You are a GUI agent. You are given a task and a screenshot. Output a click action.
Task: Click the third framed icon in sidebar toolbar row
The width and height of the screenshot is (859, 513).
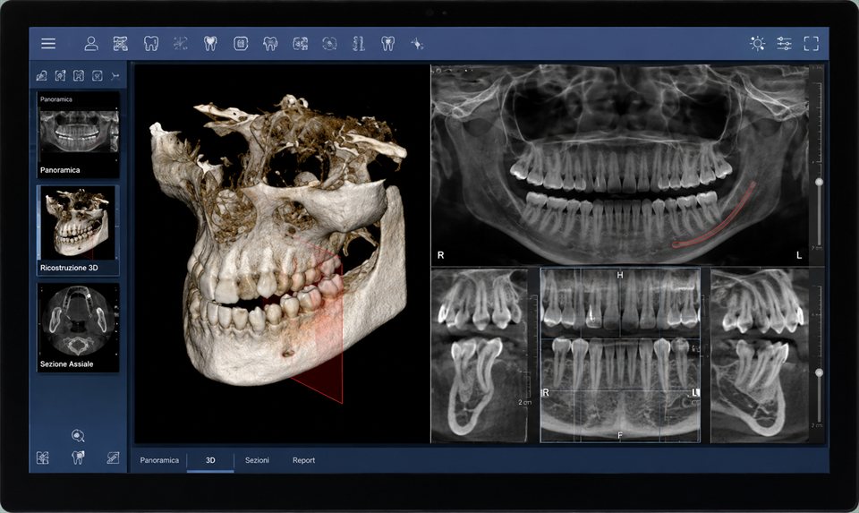[x=79, y=75]
